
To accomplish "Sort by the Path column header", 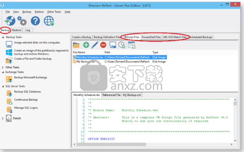I will click(127, 52).
